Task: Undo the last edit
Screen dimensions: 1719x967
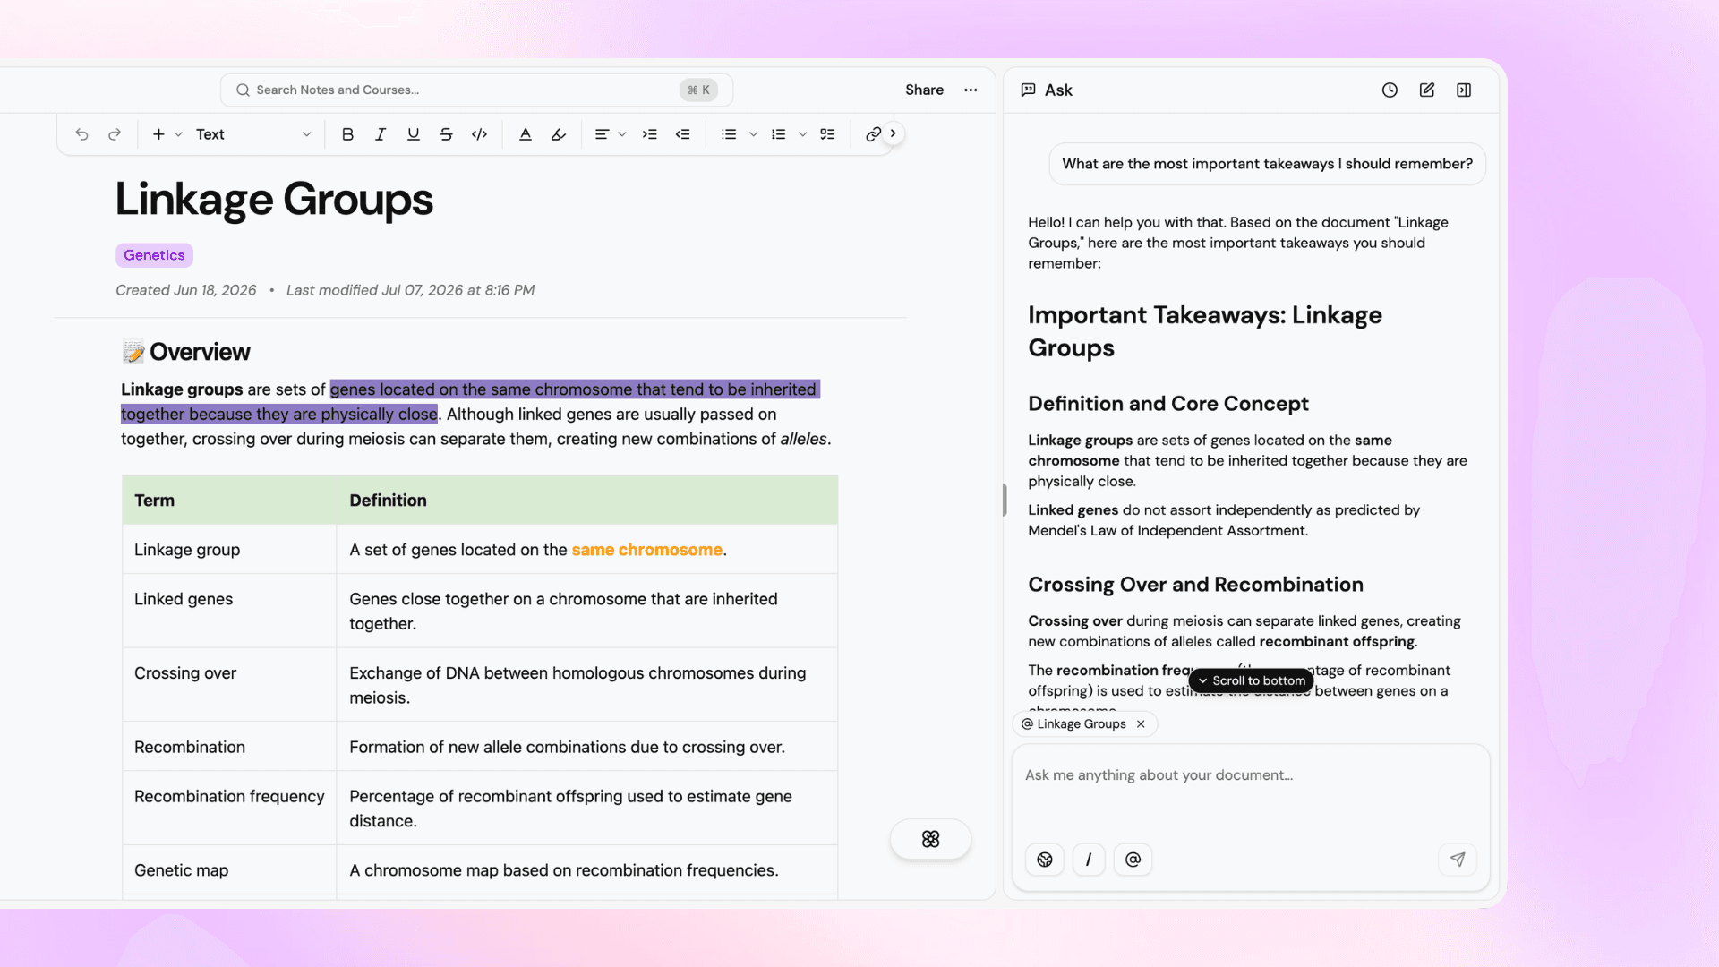Action: (x=81, y=134)
